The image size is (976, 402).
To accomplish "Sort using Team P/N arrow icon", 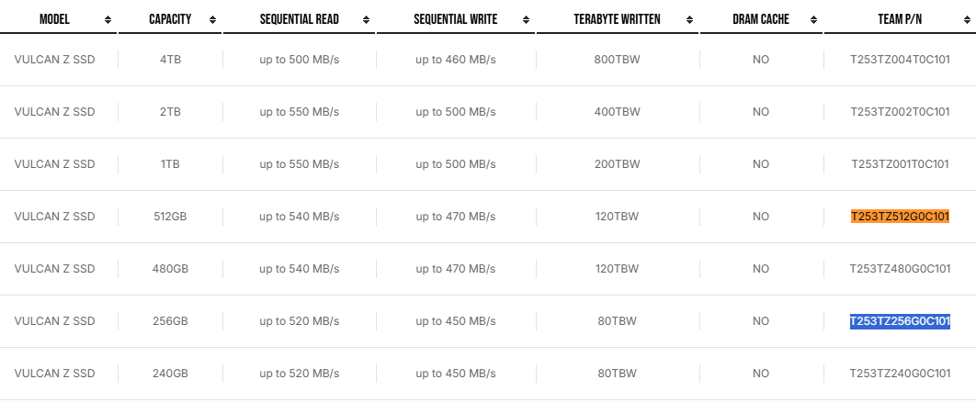I will pos(967,20).
